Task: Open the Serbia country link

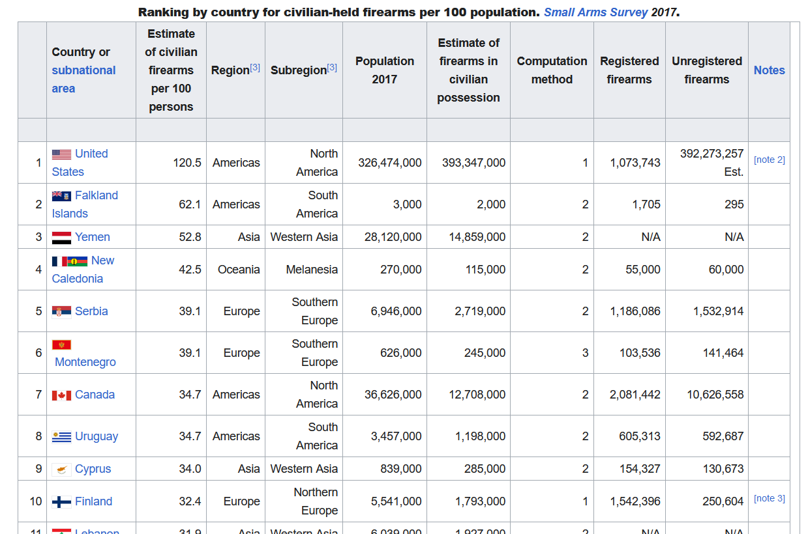Action: click(x=91, y=311)
